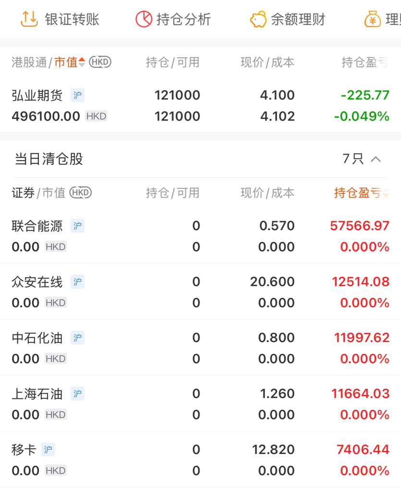401x492 pixels.
Task: Tap the 沪 badge beside 弘业期货
Action: tap(77, 95)
